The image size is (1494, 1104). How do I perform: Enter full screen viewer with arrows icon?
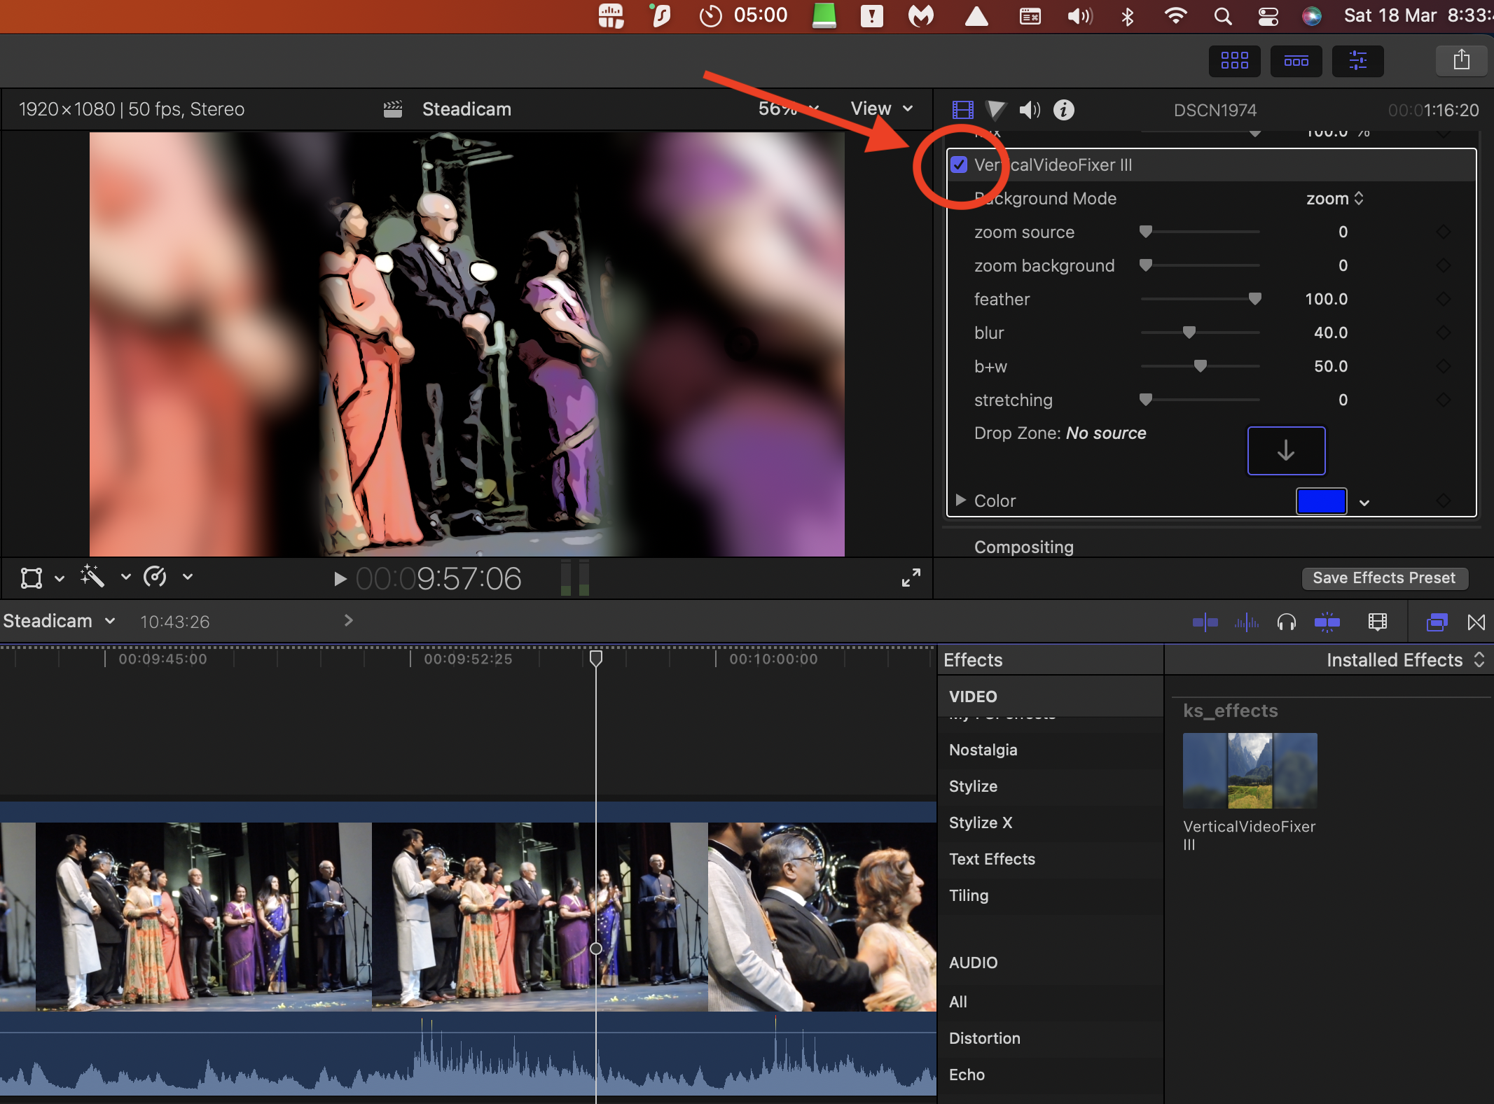[911, 578]
